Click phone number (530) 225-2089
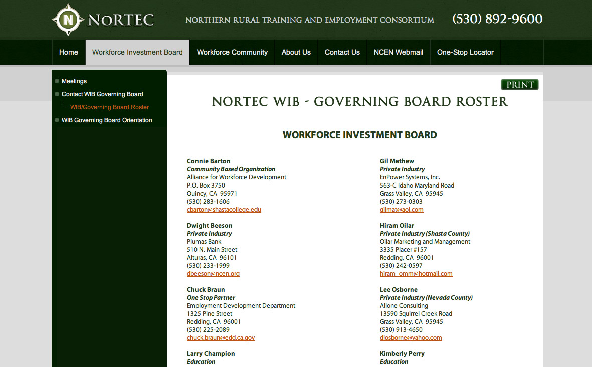The height and width of the screenshot is (367, 592). coord(208,330)
